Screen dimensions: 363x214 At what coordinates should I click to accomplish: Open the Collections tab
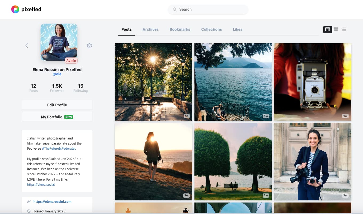coord(212,29)
